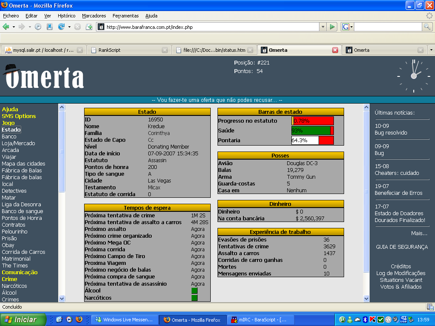Open the Google search engine selector dropdown

[347, 27]
